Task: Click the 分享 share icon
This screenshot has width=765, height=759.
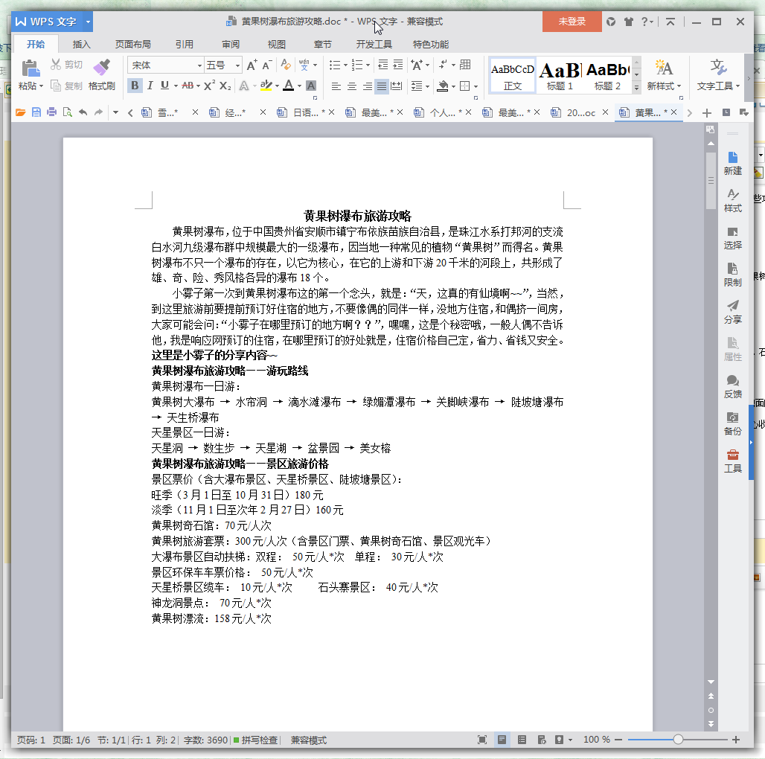Action: click(732, 312)
